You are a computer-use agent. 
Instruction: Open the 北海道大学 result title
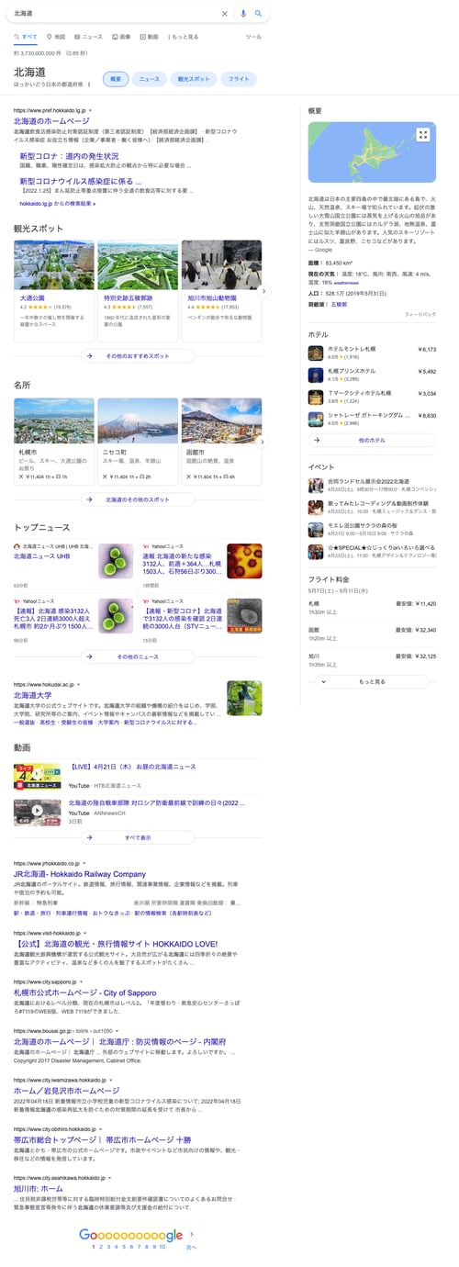(x=32, y=696)
